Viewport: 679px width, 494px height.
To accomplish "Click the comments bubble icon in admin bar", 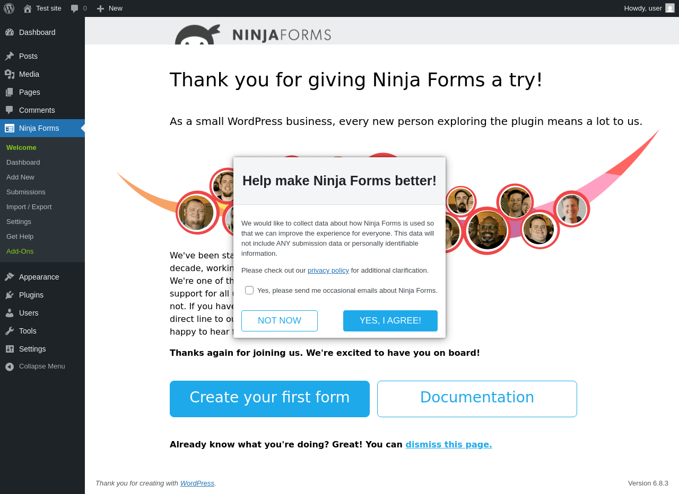I will pyautogui.click(x=75, y=8).
